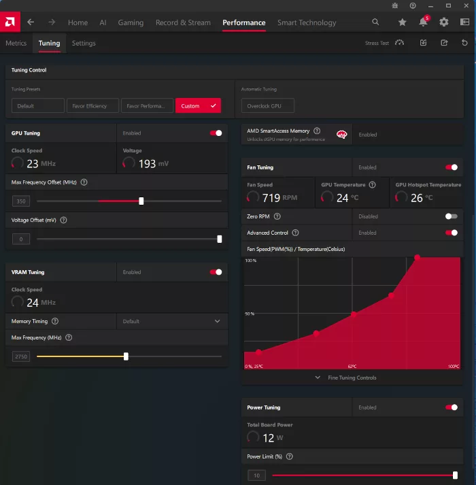This screenshot has width=476, height=485.
Task: Click the Tuning subtab
Action: click(49, 44)
